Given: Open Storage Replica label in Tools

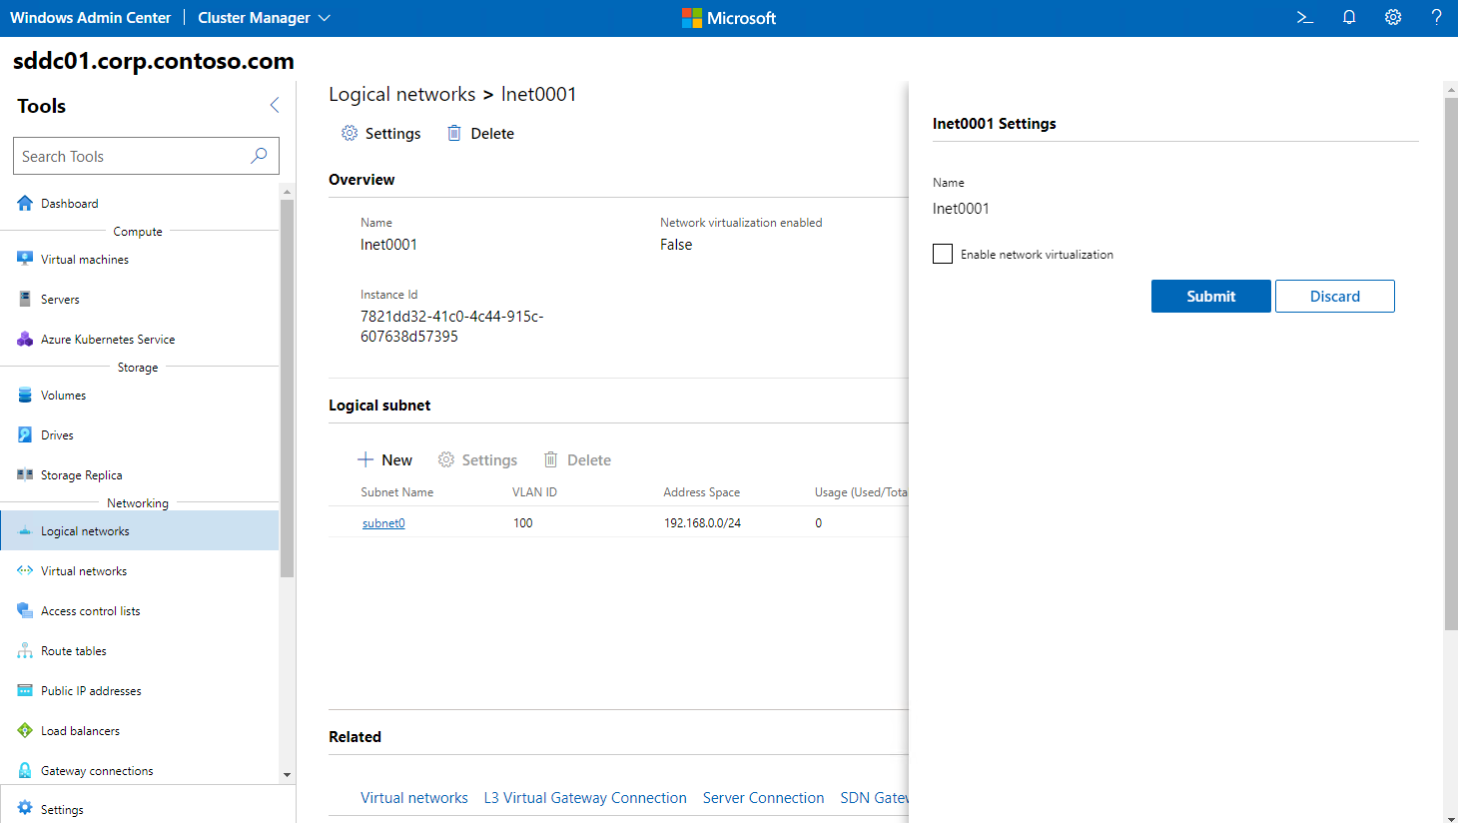Looking at the screenshot, I should pos(82,474).
